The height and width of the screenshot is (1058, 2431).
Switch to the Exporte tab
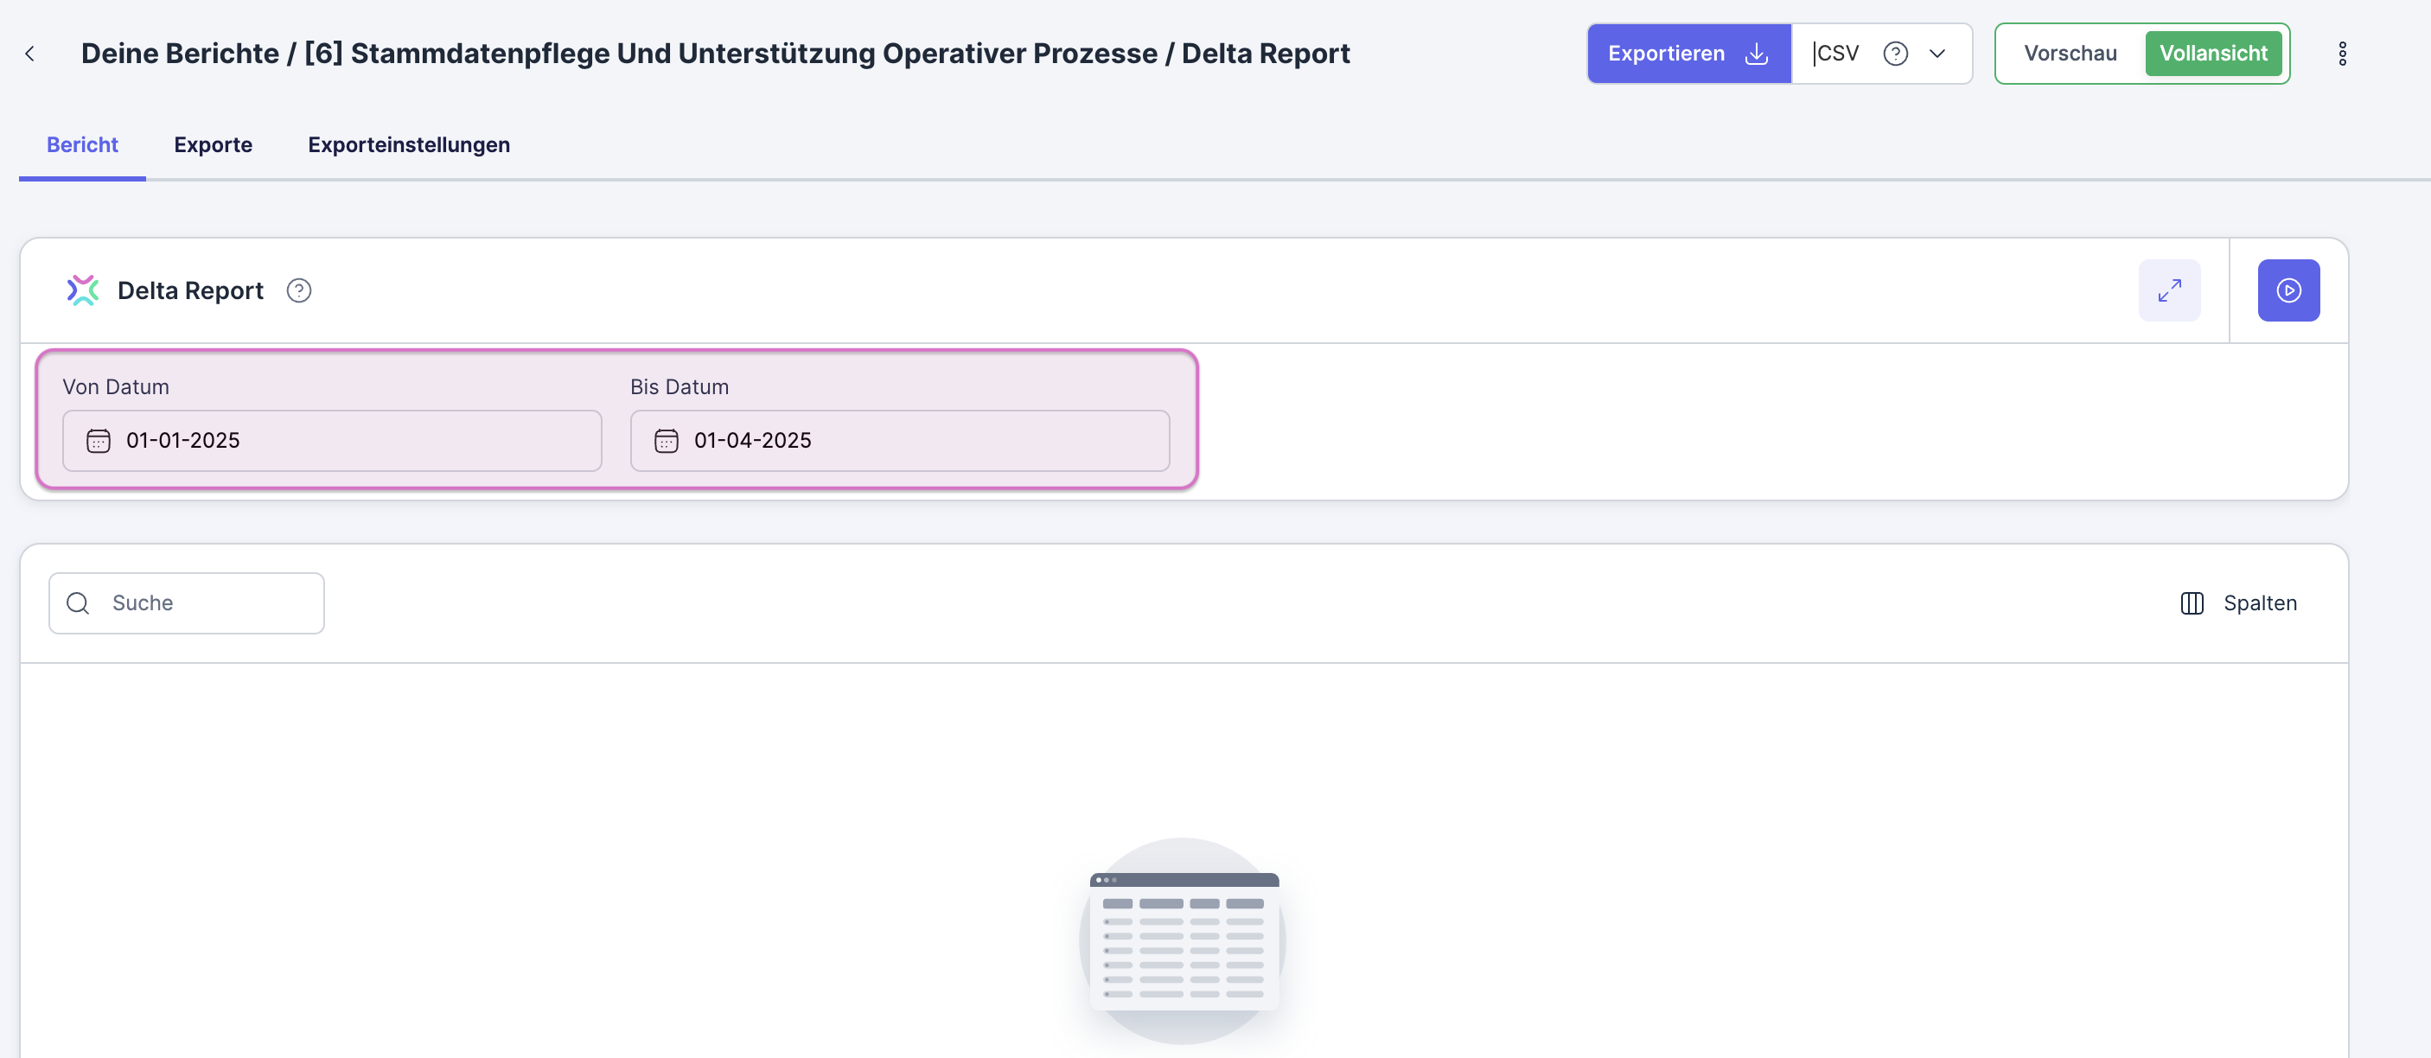click(x=213, y=144)
